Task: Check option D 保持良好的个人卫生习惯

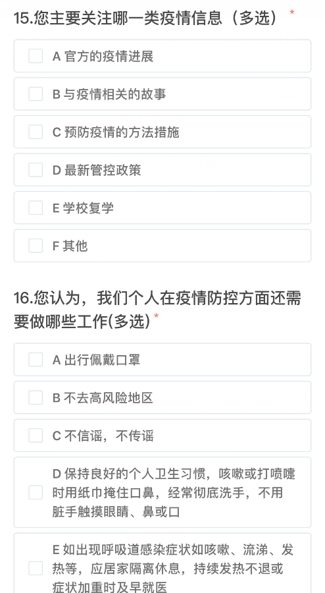Action: [x=36, y=492]
